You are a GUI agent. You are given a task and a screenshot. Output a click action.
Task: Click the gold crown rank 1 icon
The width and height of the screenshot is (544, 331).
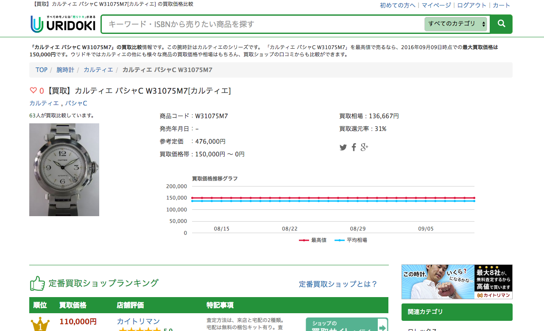(x=40, y=324)
